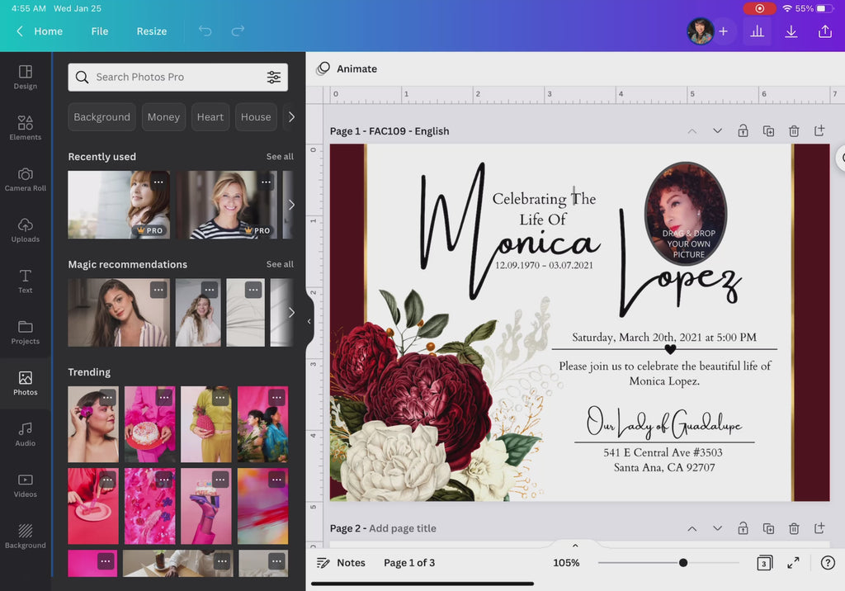Open the help question mark
The image size is (845, 591).
(828, 563)
